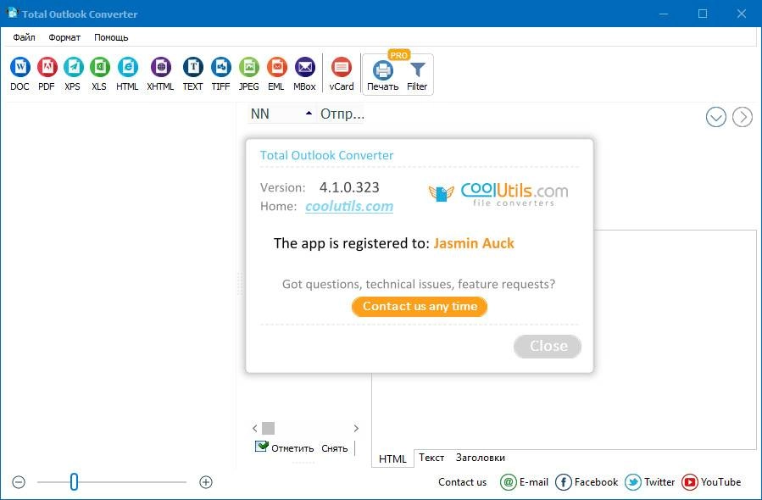Open the Файл menu

click(x=24, y=37)
